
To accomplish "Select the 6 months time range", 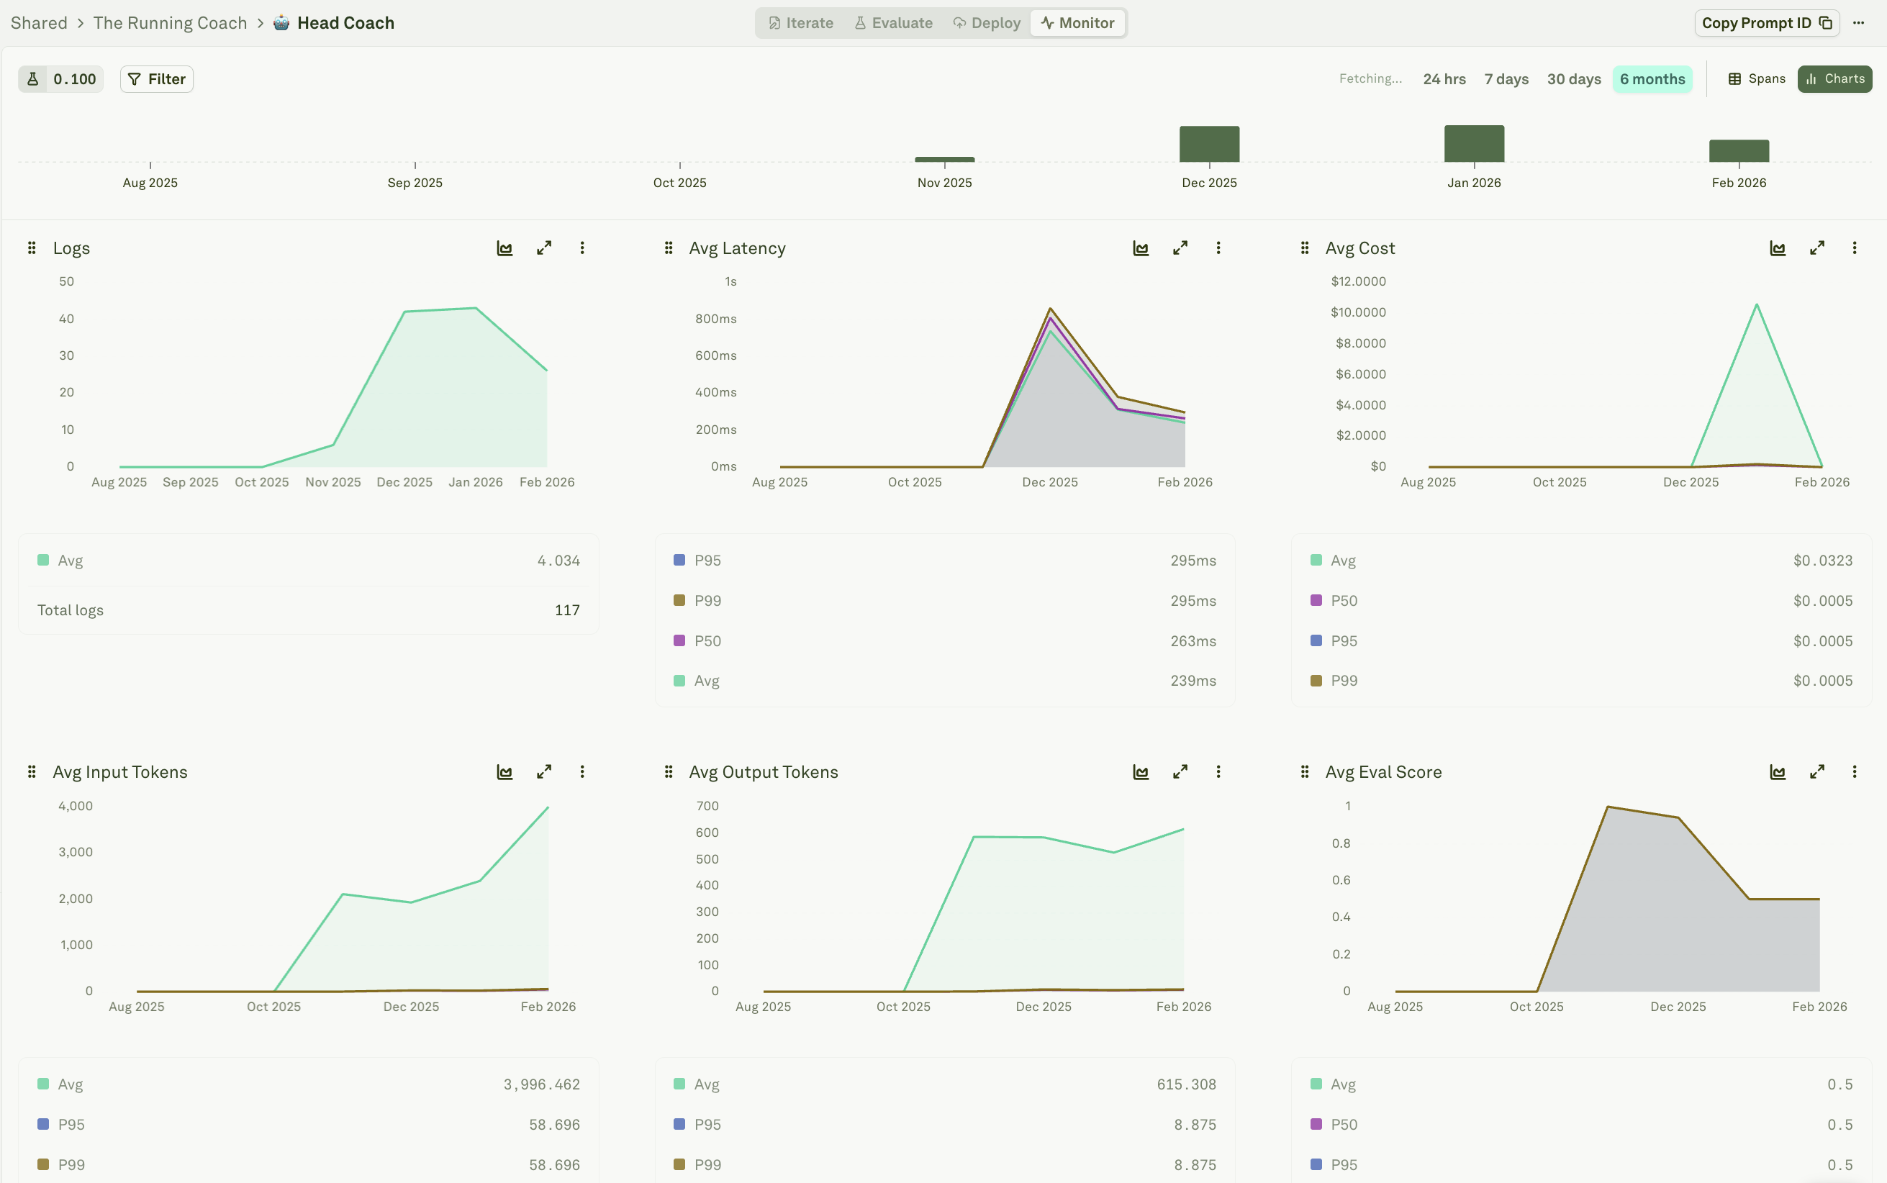I will pyautogui.click(x=1652, y=79).
